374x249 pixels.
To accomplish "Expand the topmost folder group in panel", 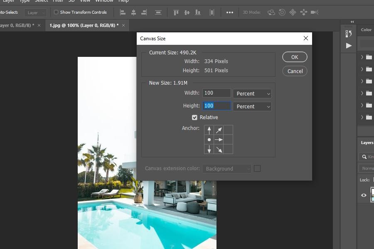I will [x=362, y=57].
